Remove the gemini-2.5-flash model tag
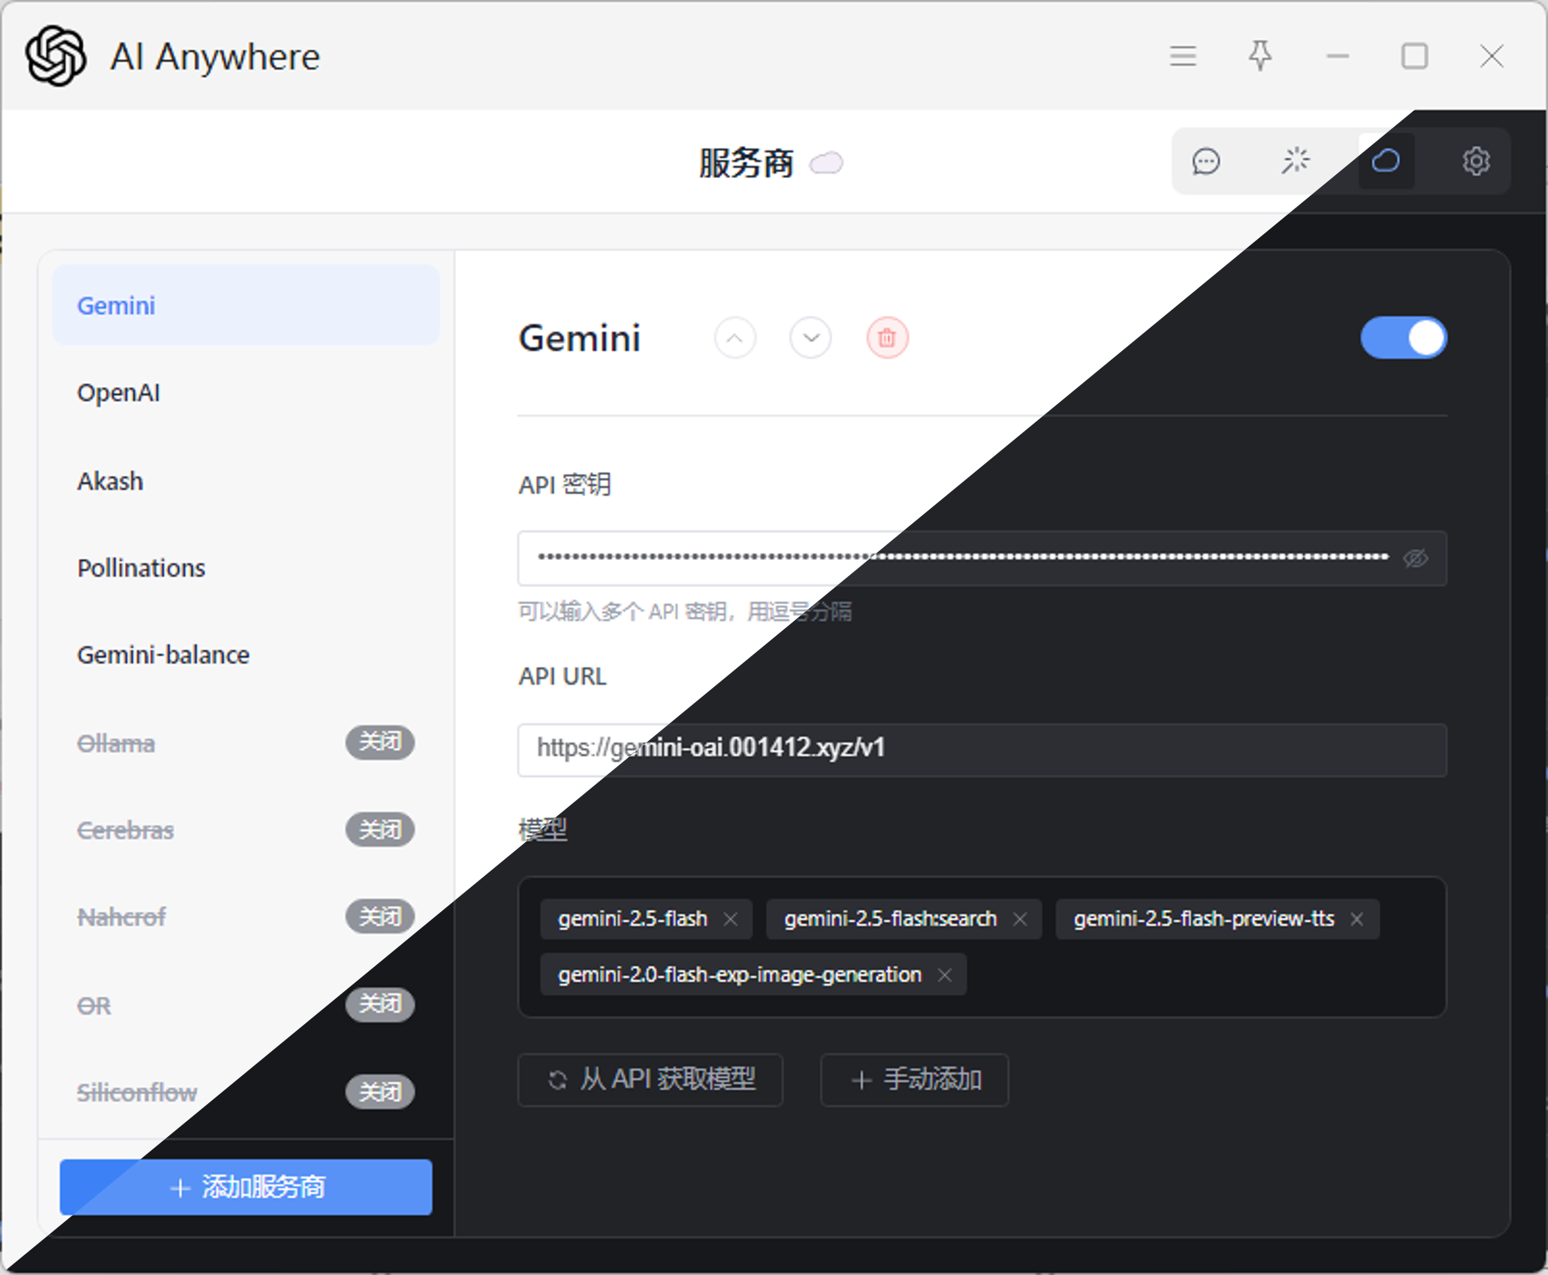The height and width of the screenshot is (1275, 1548). tap(730, 920)
